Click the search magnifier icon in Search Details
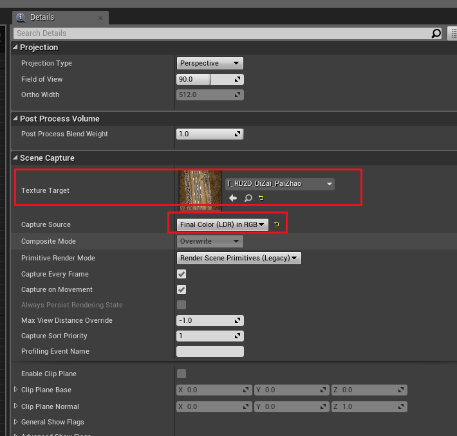 [x=436, y=33]
